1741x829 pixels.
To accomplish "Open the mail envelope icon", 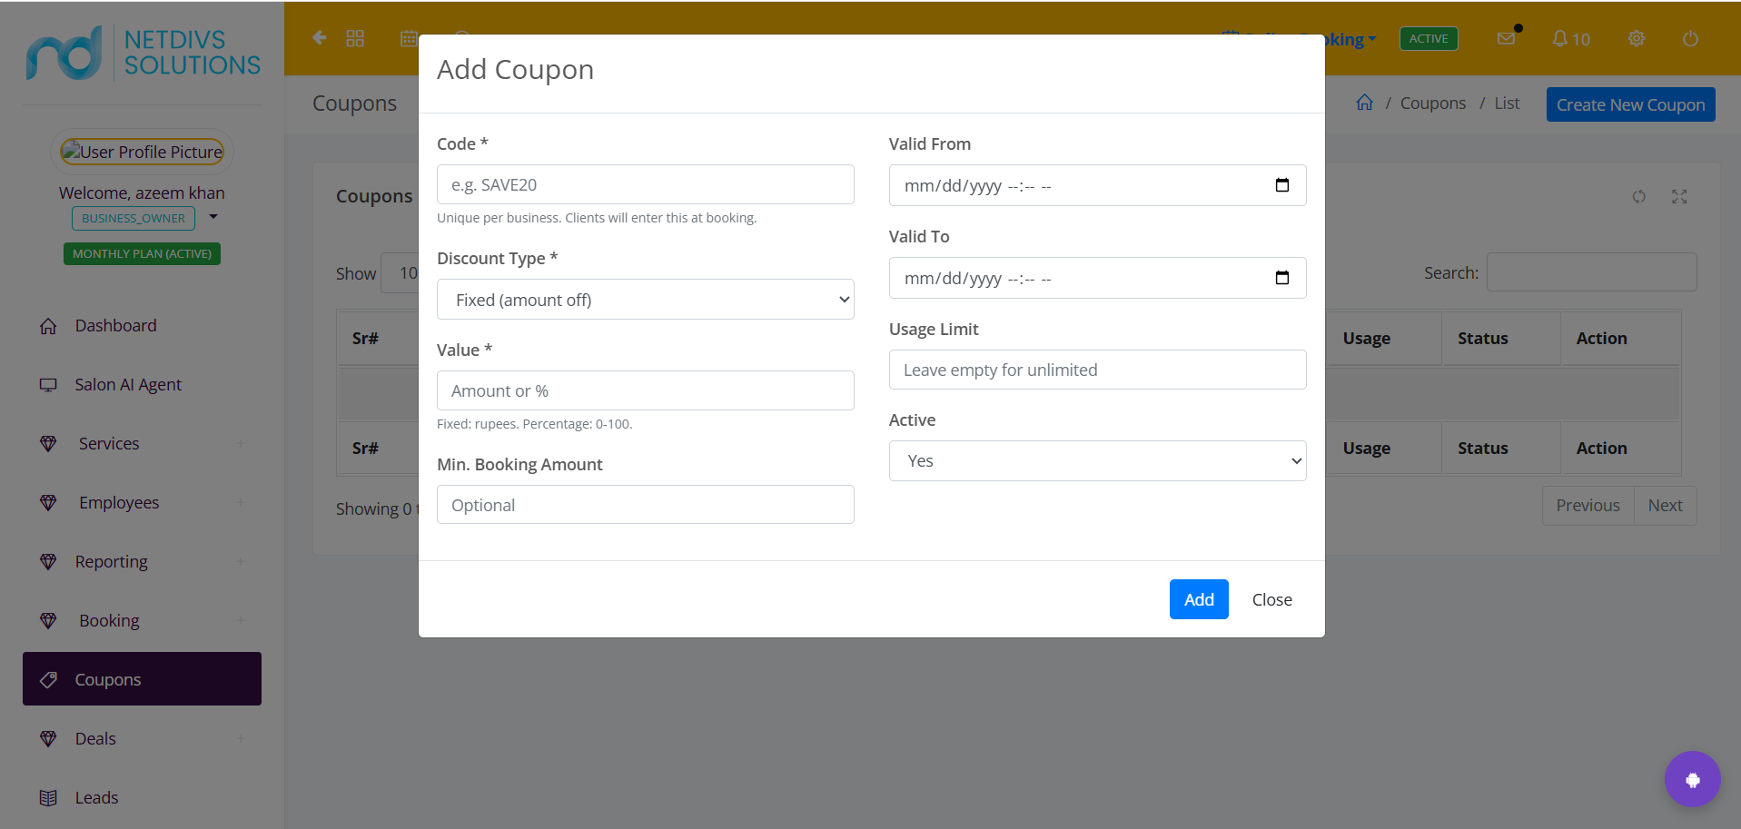I will coord(1506,38).
